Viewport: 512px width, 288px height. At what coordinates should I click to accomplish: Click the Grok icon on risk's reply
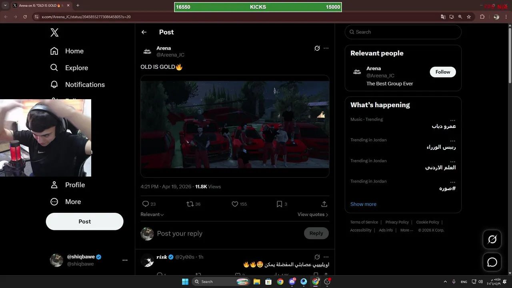pyautogui.click(x=317, y=257)
